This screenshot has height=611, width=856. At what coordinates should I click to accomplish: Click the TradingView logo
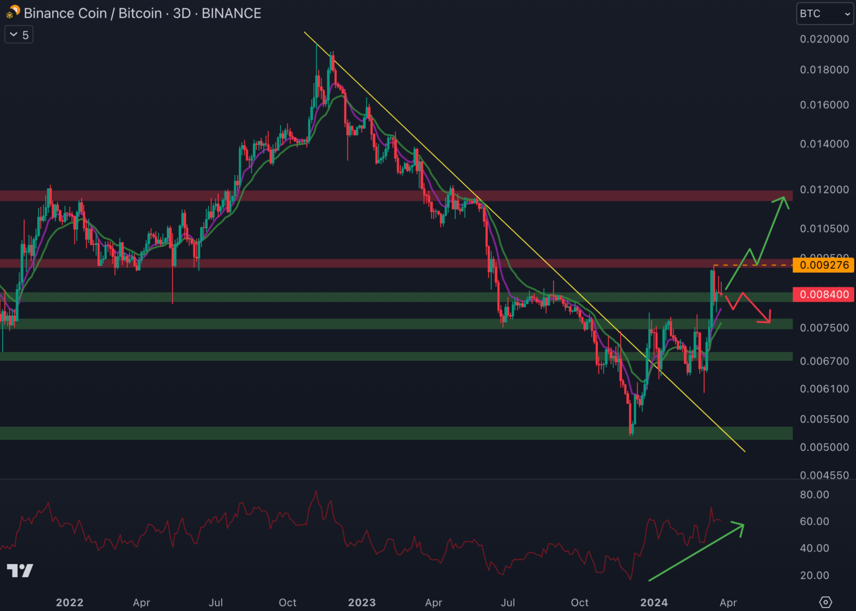click(20, 570)
